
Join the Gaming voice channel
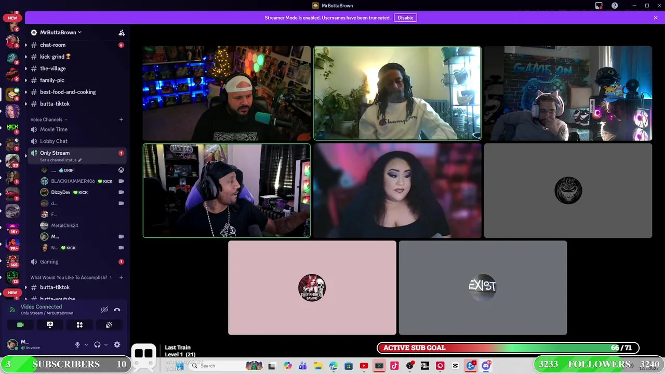pos(77,262)
